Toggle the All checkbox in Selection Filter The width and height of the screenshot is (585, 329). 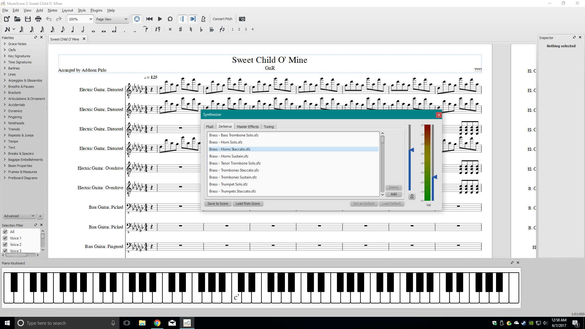[x=5, y=232]
